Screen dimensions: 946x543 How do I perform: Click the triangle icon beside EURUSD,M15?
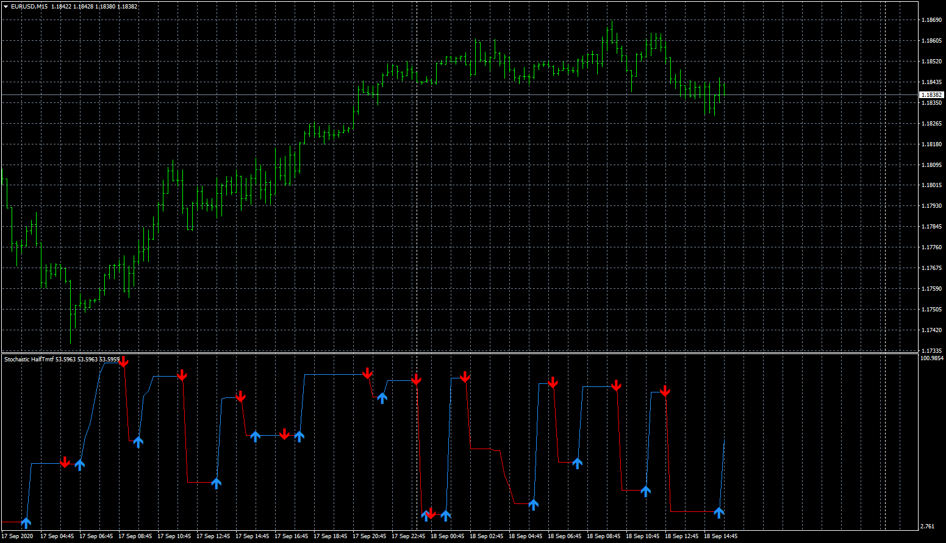(5, 7)
